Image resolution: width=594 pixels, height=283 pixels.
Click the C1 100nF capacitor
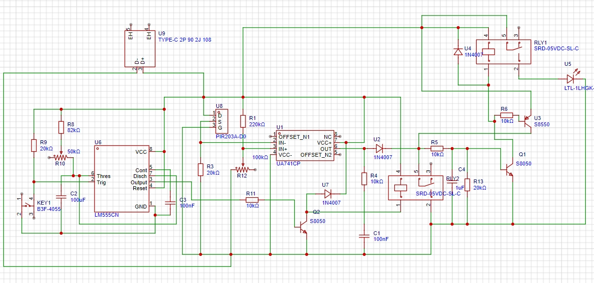coord(364,236)
